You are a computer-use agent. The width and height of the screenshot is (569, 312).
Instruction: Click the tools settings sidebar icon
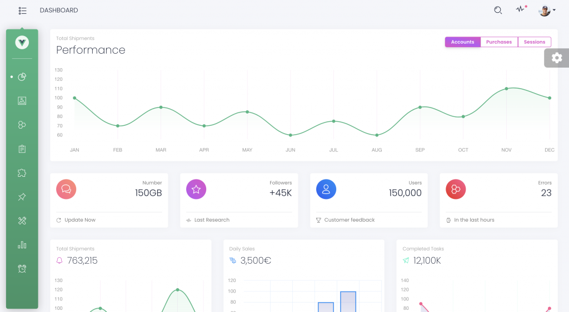pos(22,221)
